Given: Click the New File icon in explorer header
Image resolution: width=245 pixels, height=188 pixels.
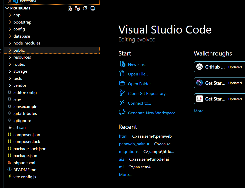Looking at the screenshot, I should (x=70, y=8).
